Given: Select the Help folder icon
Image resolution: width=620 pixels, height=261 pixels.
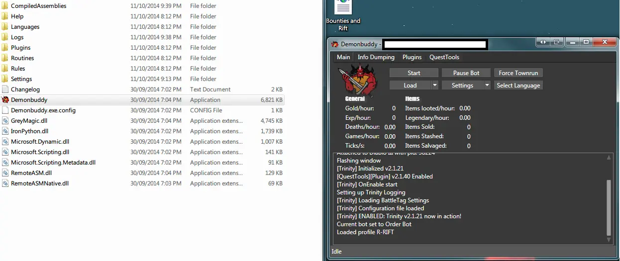Looking at the screenshot, I should [5, 16].
